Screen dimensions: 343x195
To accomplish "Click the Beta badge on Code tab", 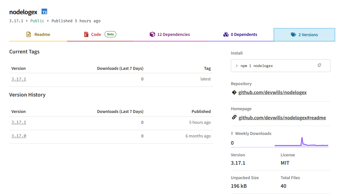I will (110, 34).
